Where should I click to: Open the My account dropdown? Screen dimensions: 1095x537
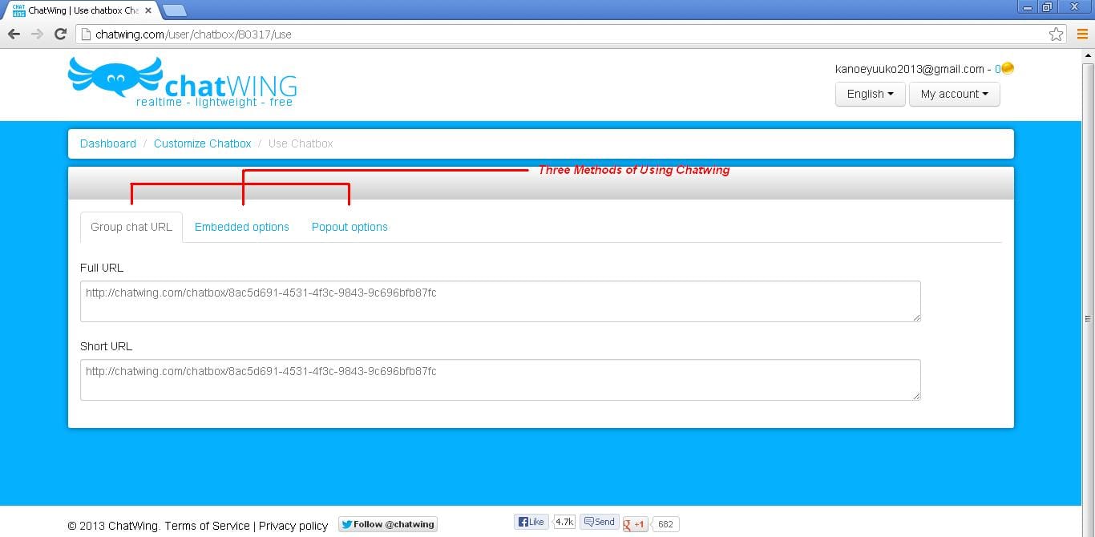pos(954,94)
